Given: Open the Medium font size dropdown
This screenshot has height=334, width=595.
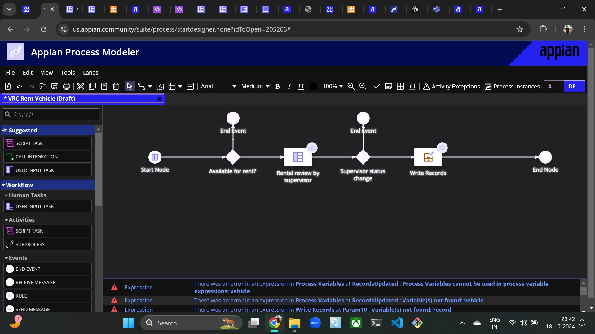Looking at the screenshot, I should [255, 86].
